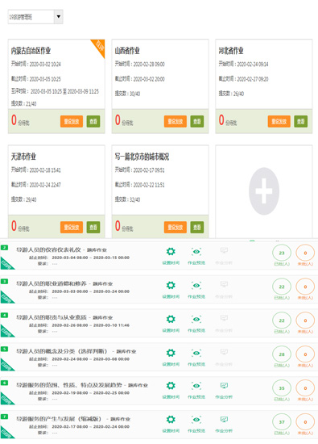Screen dimensions: 318x444
Task: Open 设置时间 gear for assignment row 5
Action: point(171,353)
